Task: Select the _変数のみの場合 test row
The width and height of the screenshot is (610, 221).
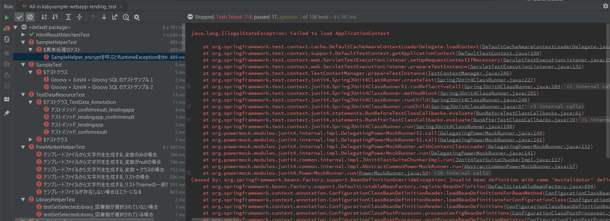Action: tap(99, 154)
